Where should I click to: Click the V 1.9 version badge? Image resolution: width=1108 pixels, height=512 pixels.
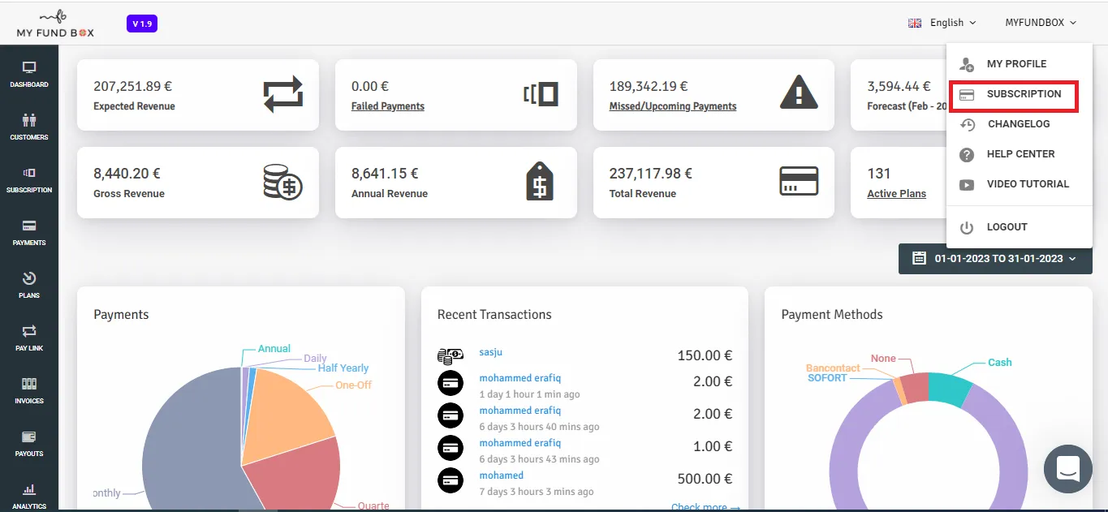[142, 24]
